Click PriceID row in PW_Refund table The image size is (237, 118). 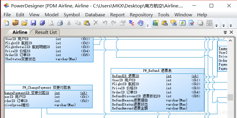pyautogui.click(x=157, y=88)
